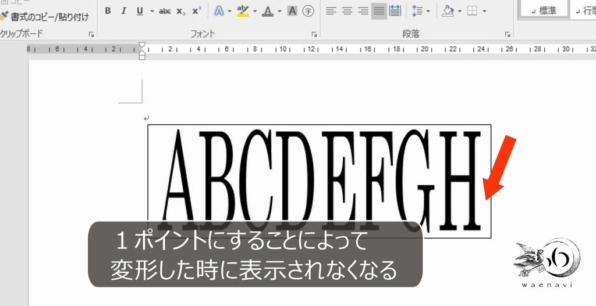Justify text alignment

click(x=379, y=11)
